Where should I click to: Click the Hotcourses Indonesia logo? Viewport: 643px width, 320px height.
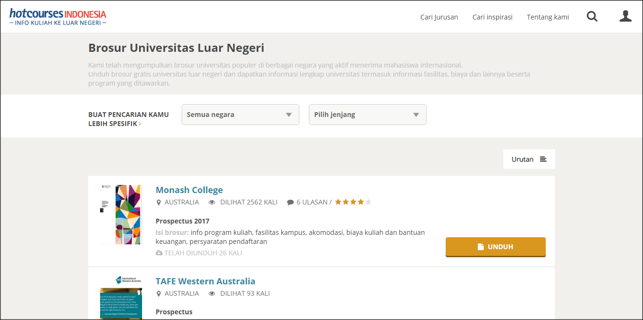(58, 17)
